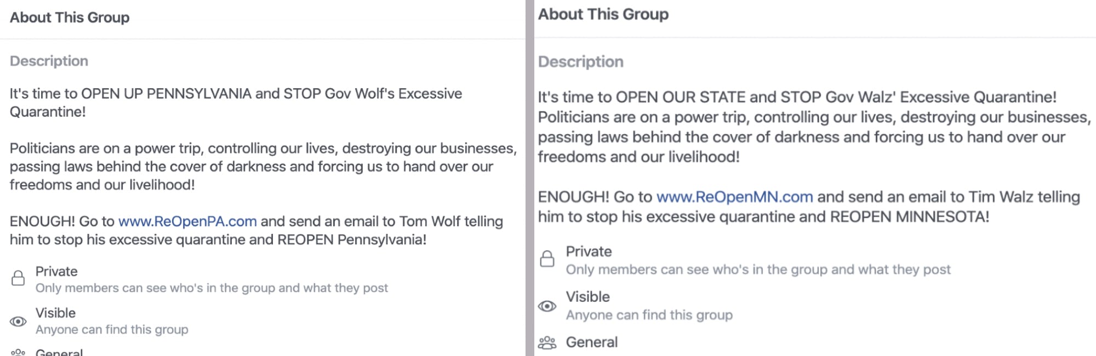Select 'Visible' label in Minnesota group

tap(587, 297)
